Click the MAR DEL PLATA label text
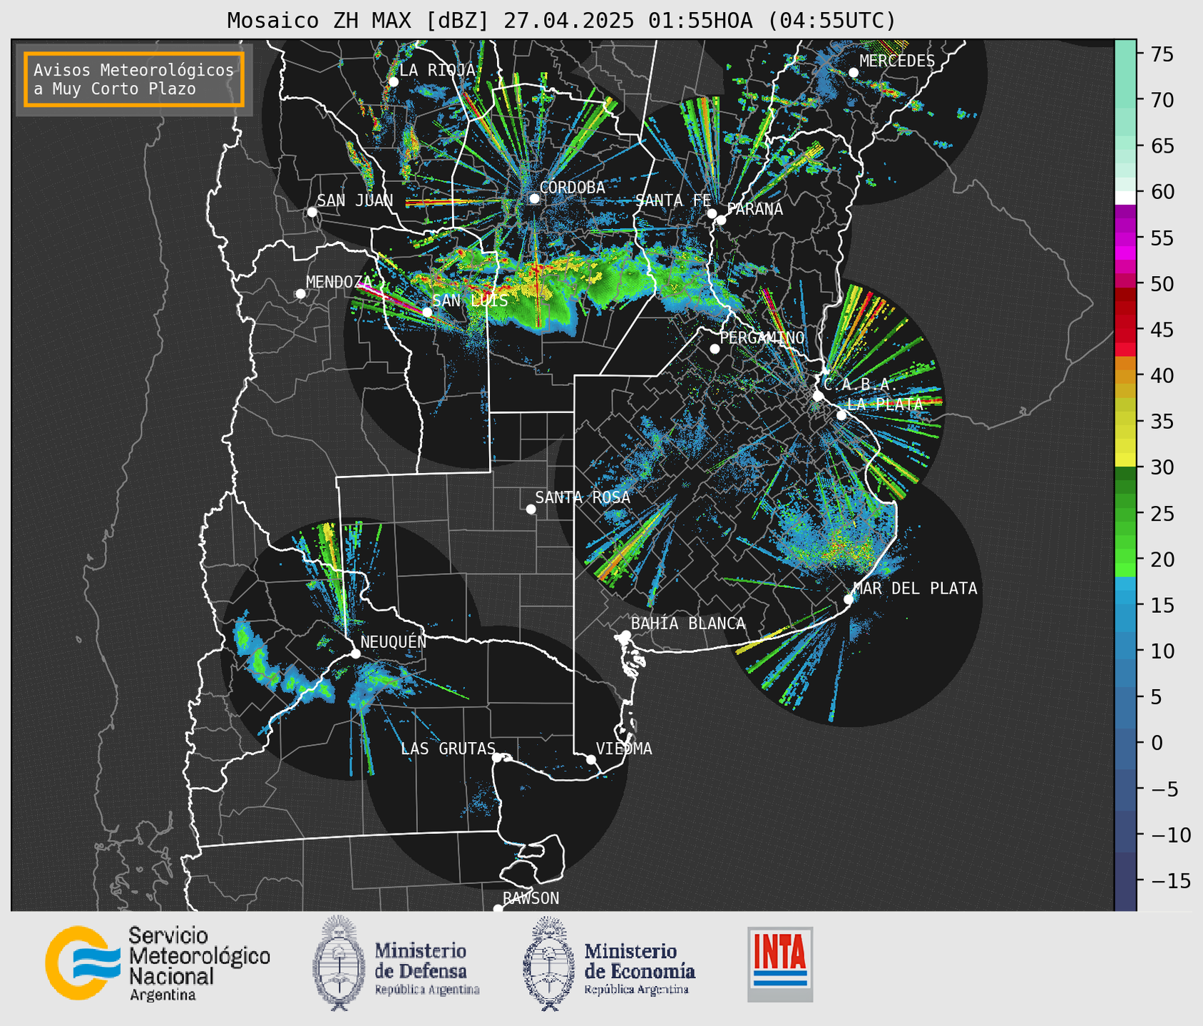 tap(916, 588)
